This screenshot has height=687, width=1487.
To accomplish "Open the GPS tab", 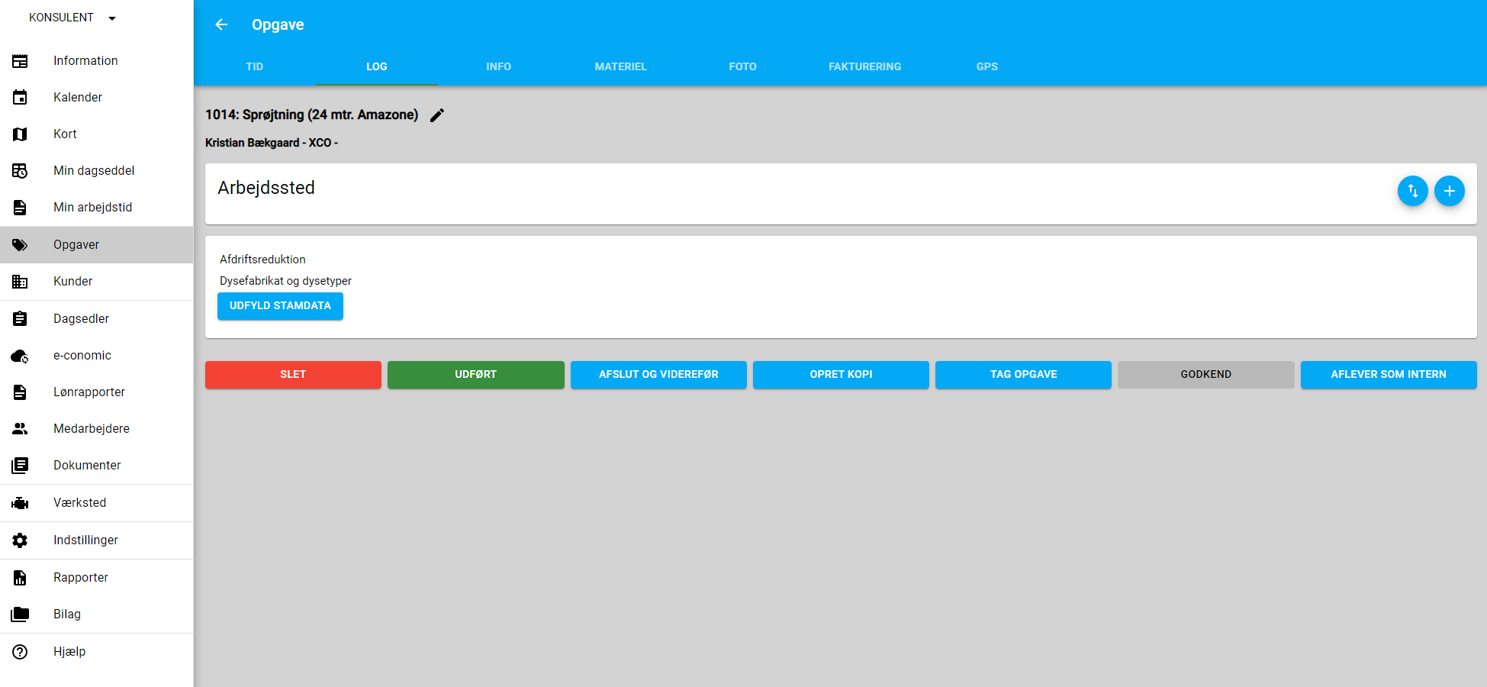I will pyautogui.click(x=987, y=66).
